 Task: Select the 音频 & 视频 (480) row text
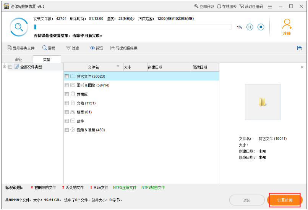click(91, 130)
